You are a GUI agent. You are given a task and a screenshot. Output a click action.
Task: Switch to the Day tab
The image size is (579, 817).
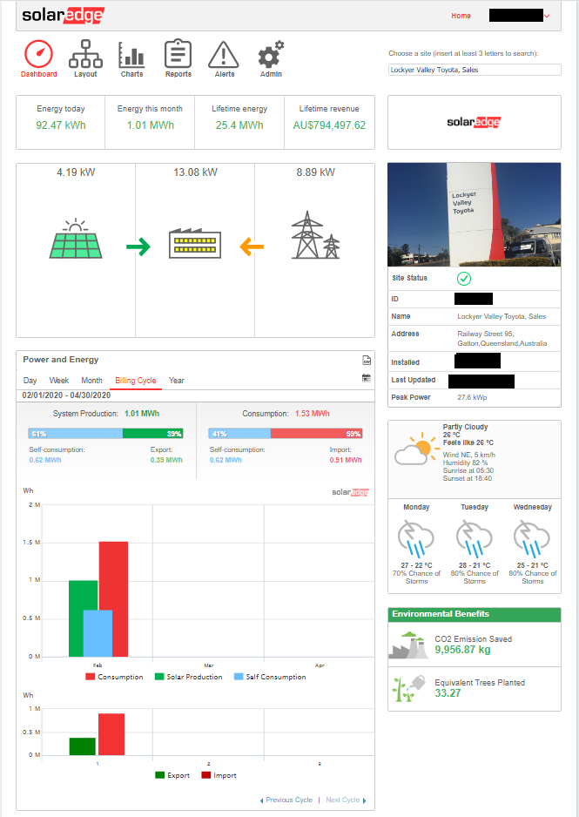point(30,381)
